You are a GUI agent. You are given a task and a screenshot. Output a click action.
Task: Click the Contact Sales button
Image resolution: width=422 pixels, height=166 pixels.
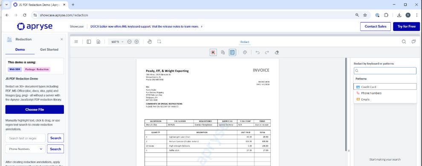[x=376, y=27]
